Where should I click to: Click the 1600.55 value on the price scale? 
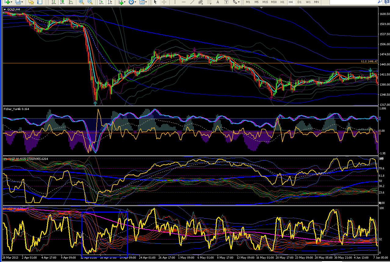[384, 14]
